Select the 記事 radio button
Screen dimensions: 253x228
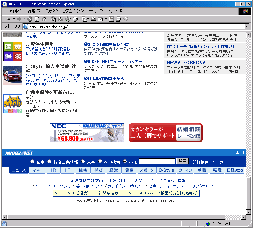click(x=33, y=161)
